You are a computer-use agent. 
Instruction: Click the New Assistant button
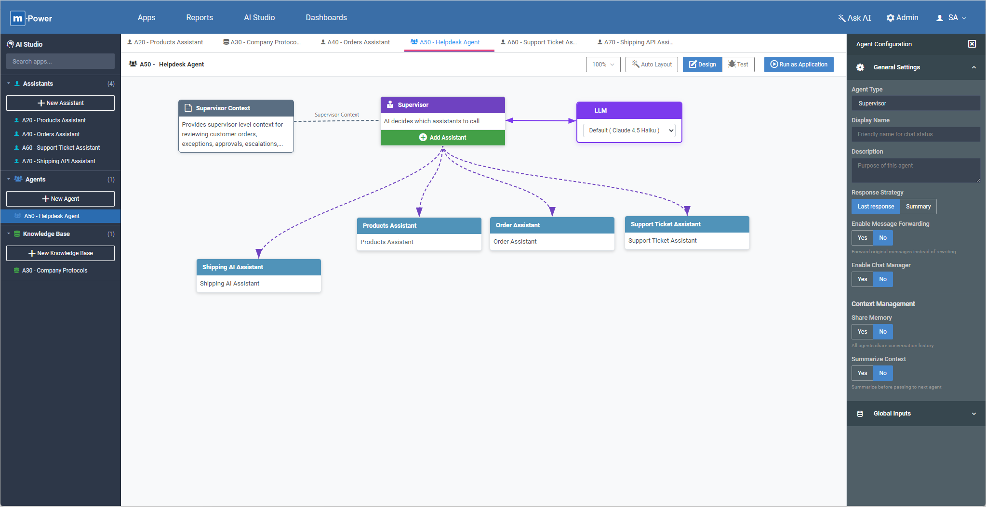[60, 103]
